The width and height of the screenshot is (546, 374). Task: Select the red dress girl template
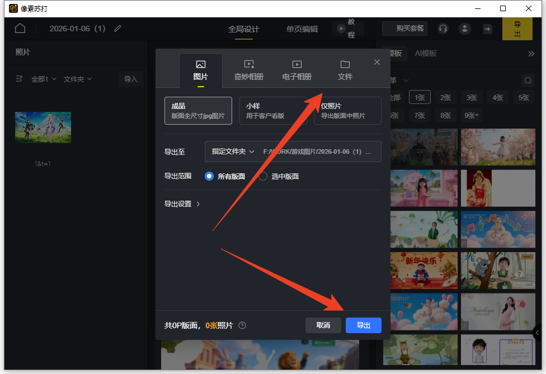pos(498,188)
